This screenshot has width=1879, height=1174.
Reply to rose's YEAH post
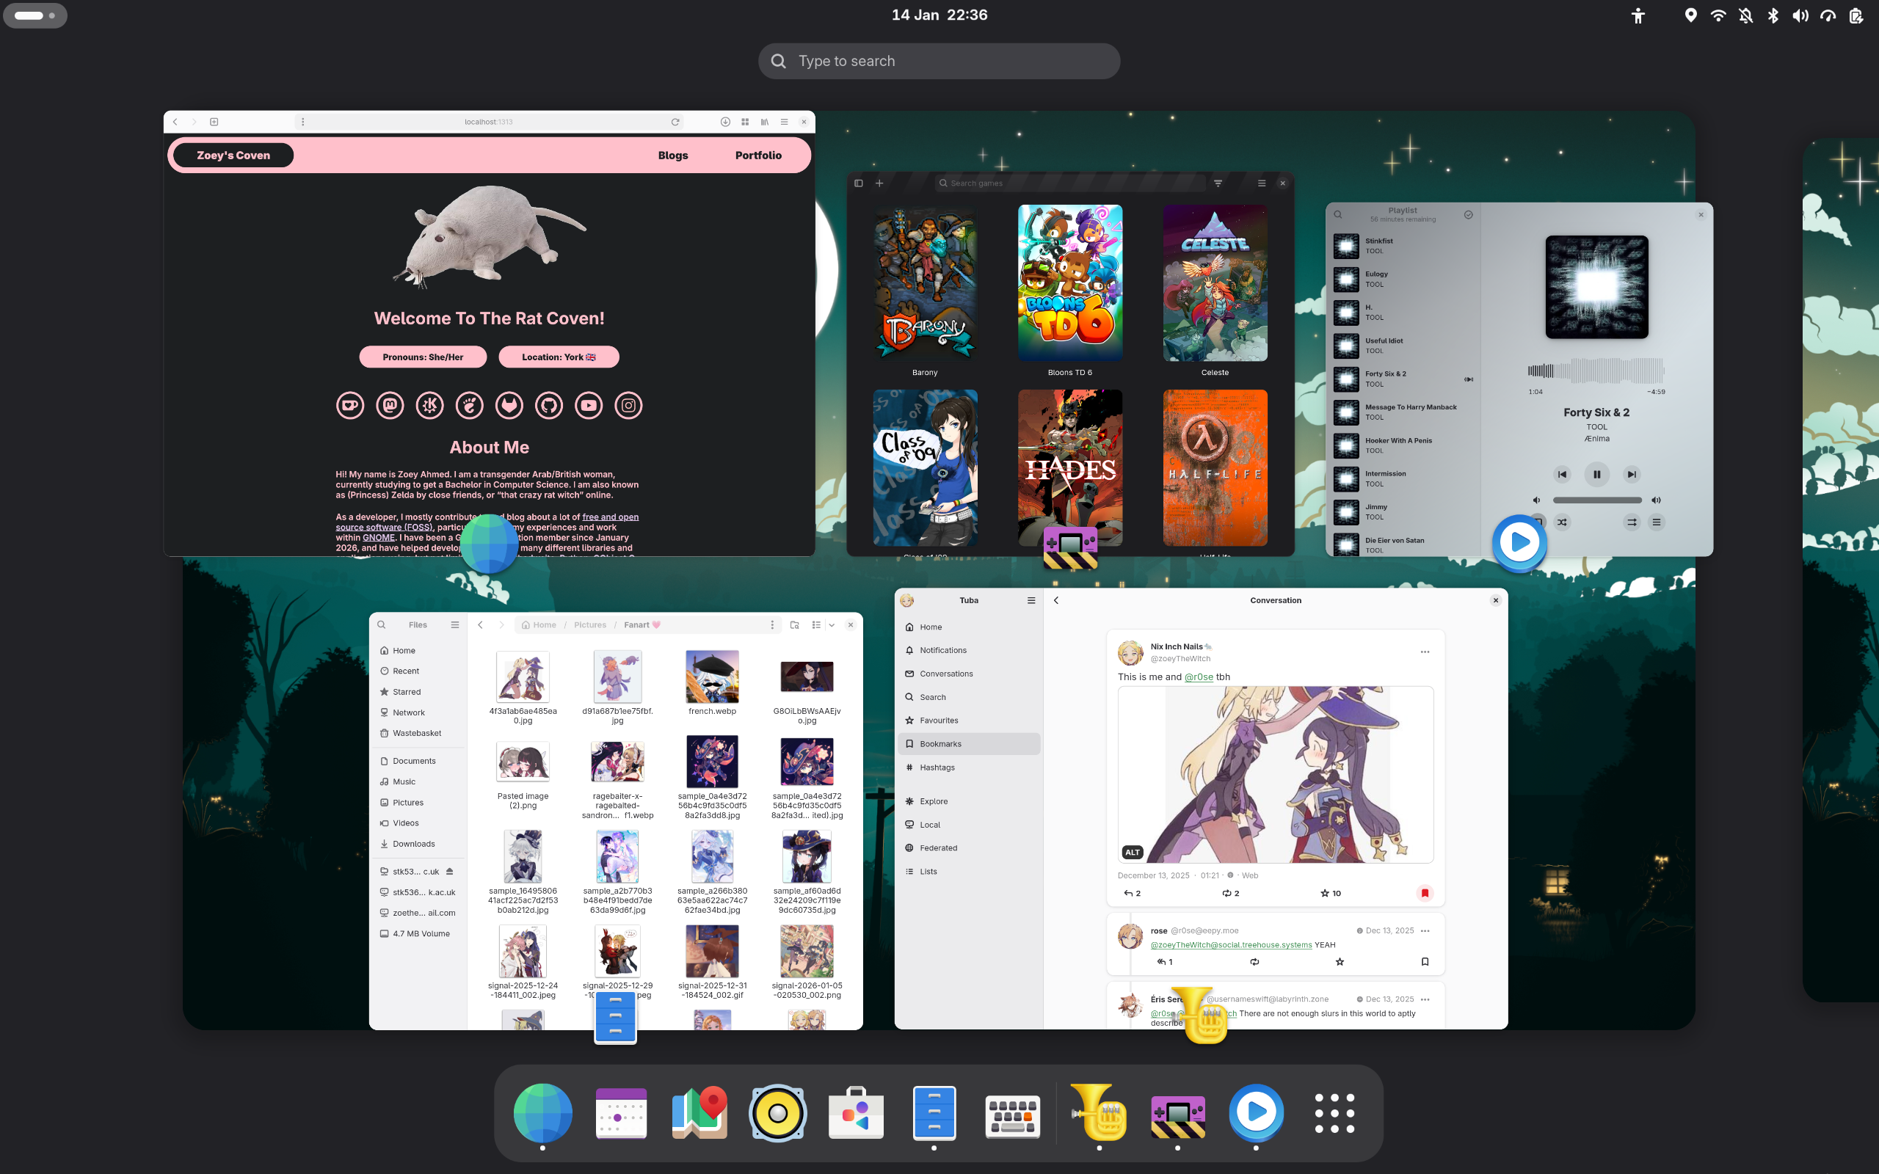[x=1163, y=962]
